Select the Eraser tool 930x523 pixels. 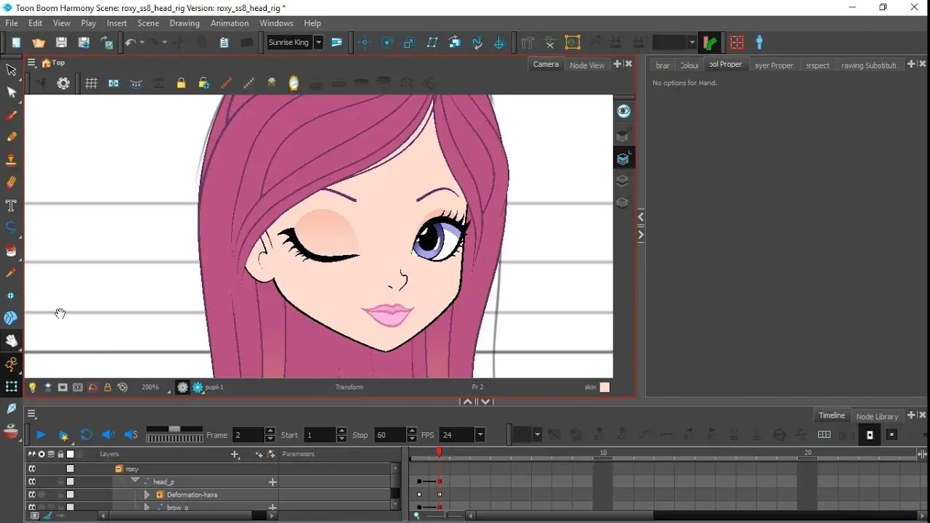point(11,182)
